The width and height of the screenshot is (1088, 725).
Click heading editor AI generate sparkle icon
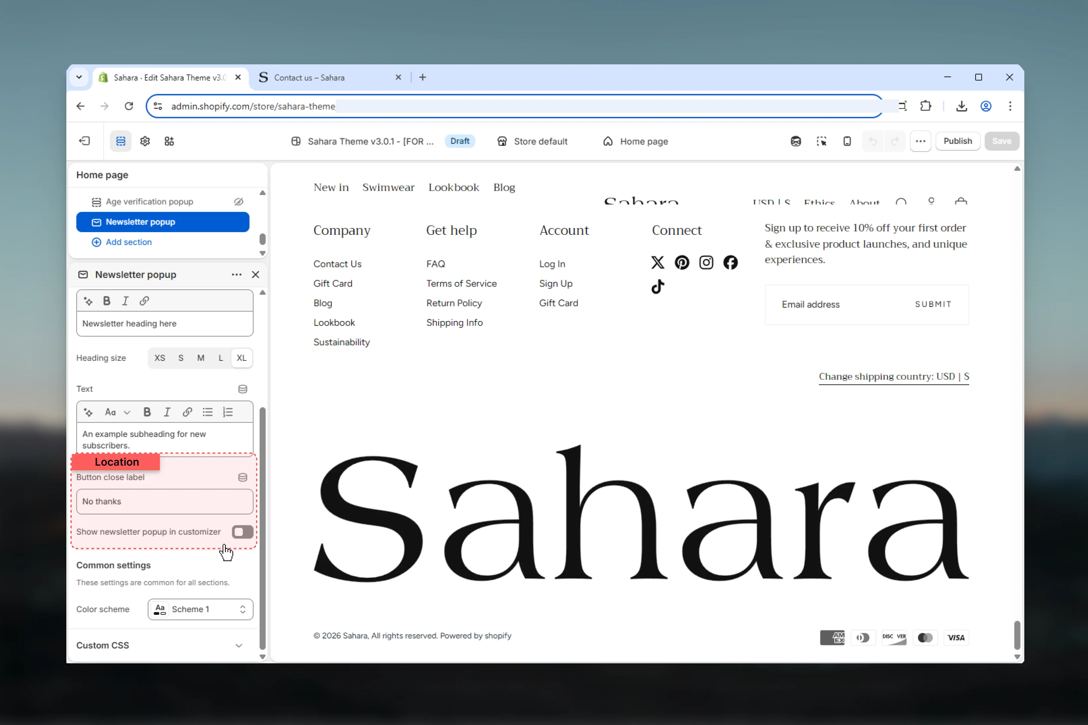coord(88,301)
